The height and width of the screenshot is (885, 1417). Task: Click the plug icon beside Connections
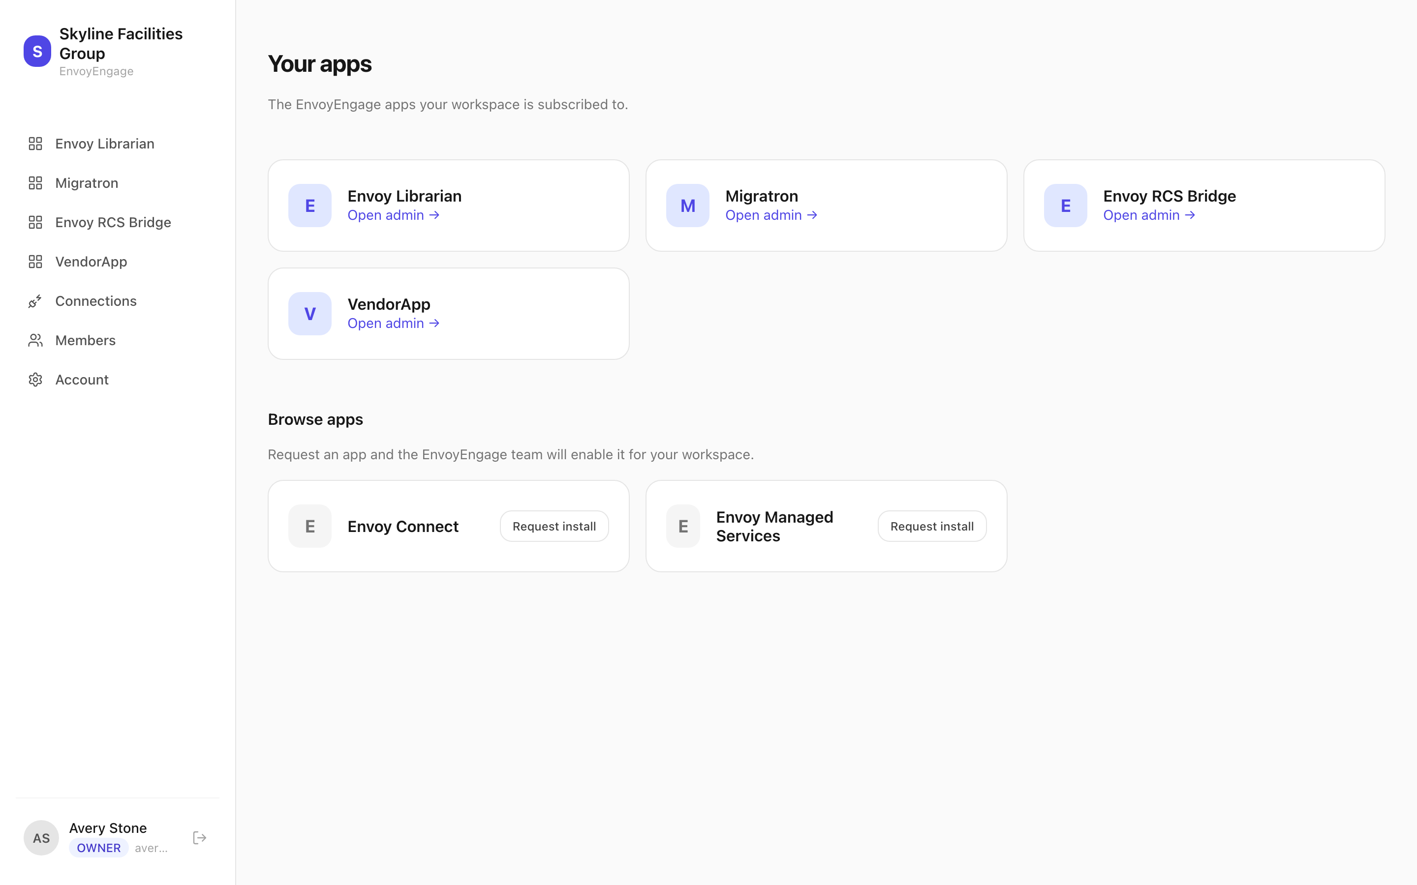[x=35, y=301]
